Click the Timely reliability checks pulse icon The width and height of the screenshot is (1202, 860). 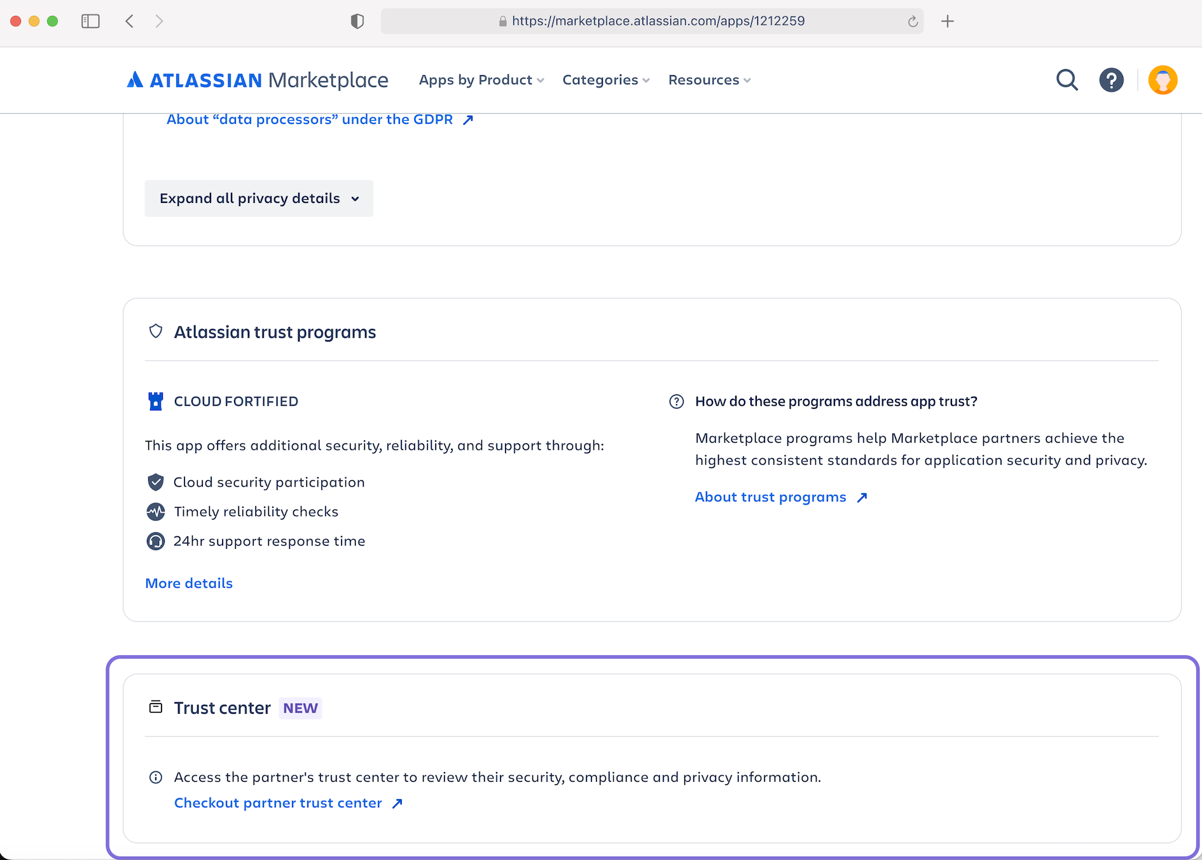[155, 511]
